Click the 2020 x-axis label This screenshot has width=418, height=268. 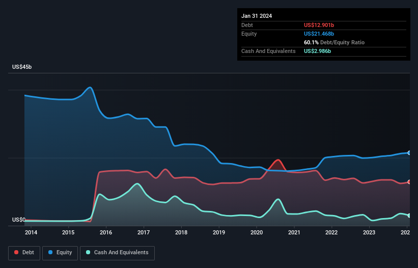[x=257, y=232]
